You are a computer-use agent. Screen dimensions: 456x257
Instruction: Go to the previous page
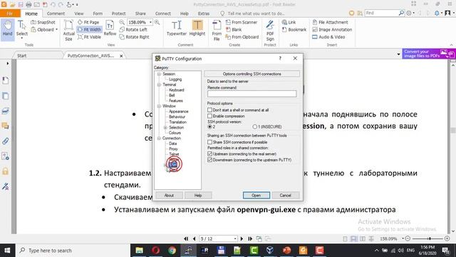click(194, 238)
